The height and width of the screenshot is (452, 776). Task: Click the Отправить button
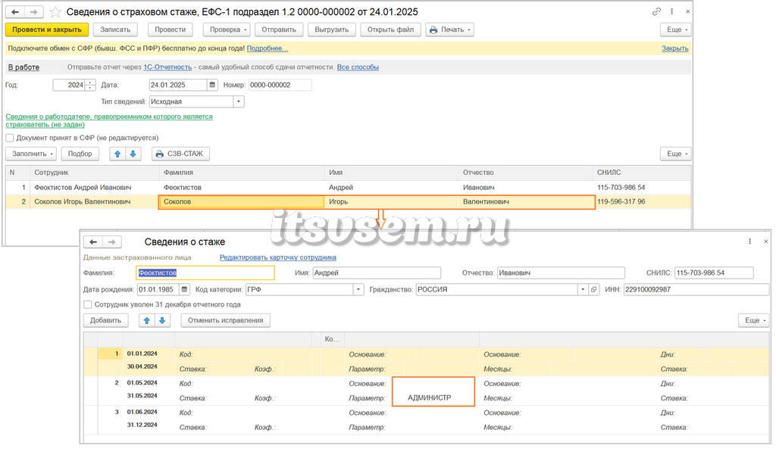pyautogui.click(x=279, y=30)
